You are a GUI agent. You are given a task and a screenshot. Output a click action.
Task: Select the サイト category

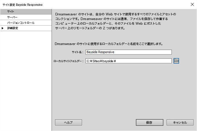(x=26, y=12)
